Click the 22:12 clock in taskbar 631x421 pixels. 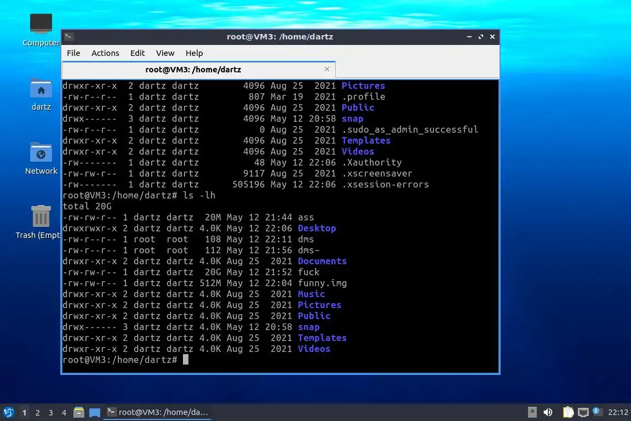tap(618, 412)
